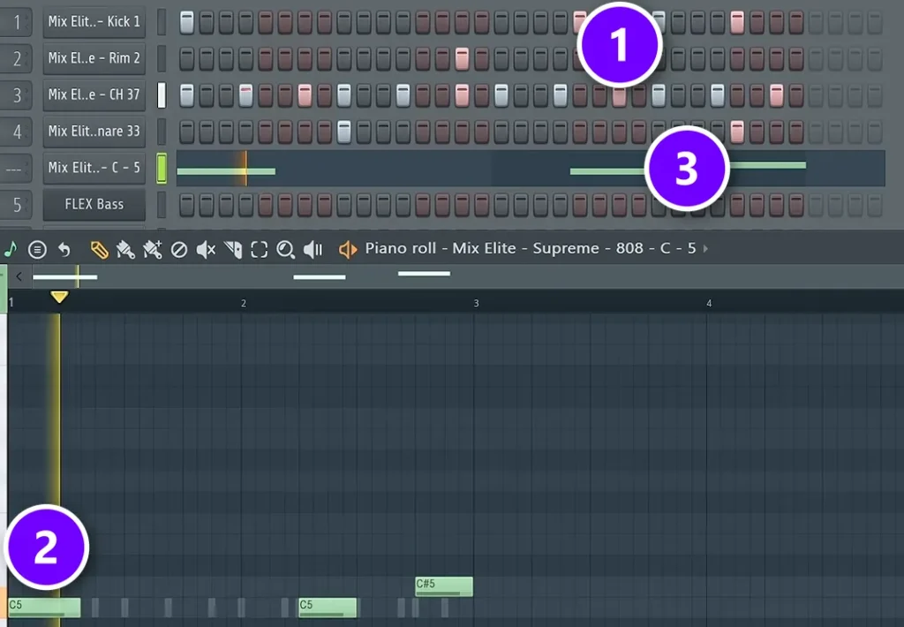Click the --- mixer track box for C - 5
Viewport: 904px width, 627px height.
coord(16,169)
